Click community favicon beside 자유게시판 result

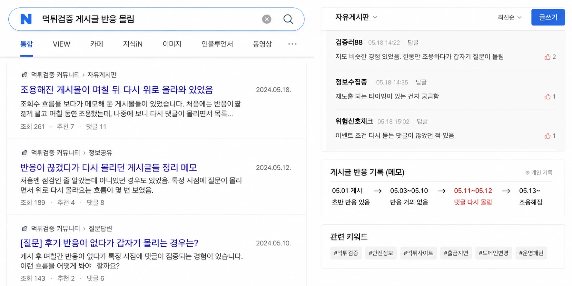click(x=24, y=75)
